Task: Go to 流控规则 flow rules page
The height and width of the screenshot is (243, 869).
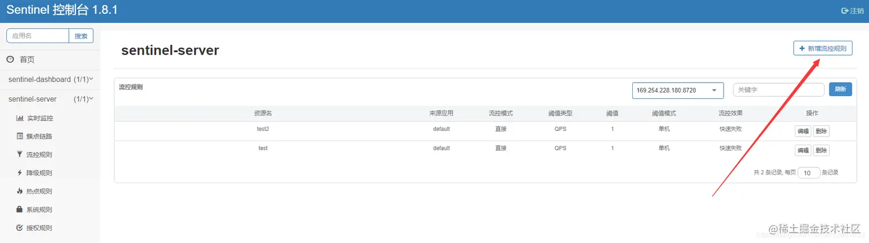Action: point(39,155)
